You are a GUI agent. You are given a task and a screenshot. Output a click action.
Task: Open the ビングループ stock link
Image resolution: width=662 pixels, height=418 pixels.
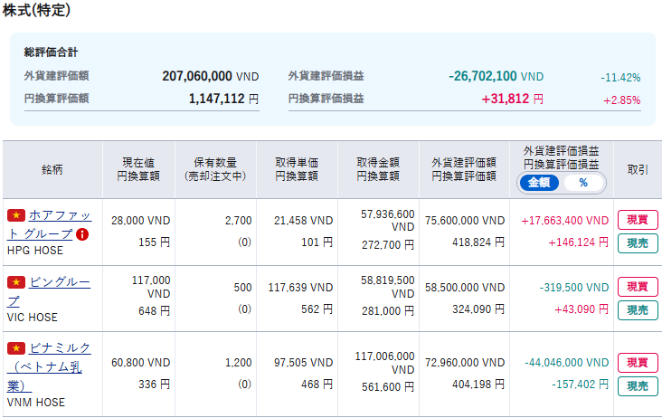(49, 291)
